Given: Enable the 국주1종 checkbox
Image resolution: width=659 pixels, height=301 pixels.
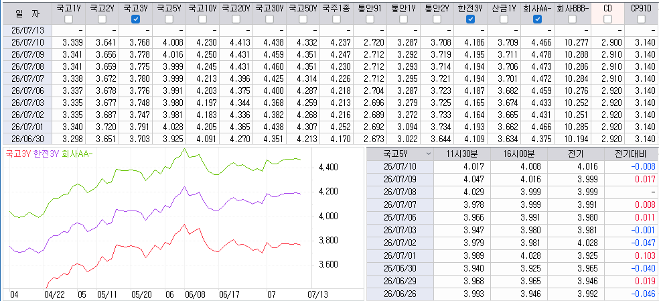Looking at the screenshot, I should (x=336, y=19).
